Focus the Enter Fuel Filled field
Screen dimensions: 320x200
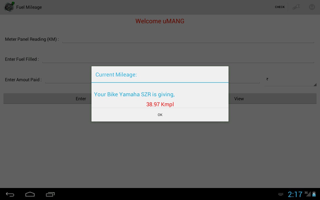point(178,59)
